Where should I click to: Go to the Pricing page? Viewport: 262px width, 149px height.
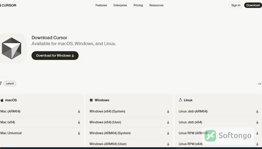point(138,5)
